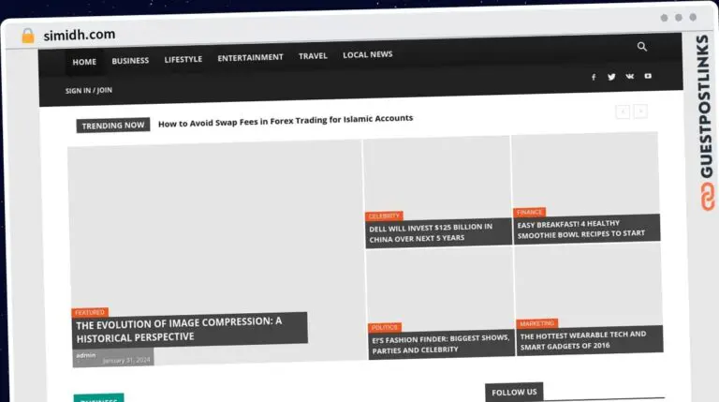Open the Business menu item
Screen dimensions: 719x402
click(x=130, y=61)
